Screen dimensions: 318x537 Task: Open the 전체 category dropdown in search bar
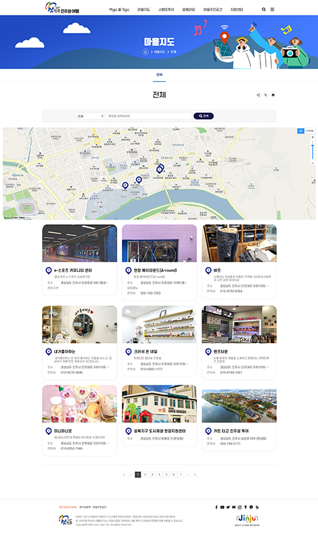tap(90, 116)
